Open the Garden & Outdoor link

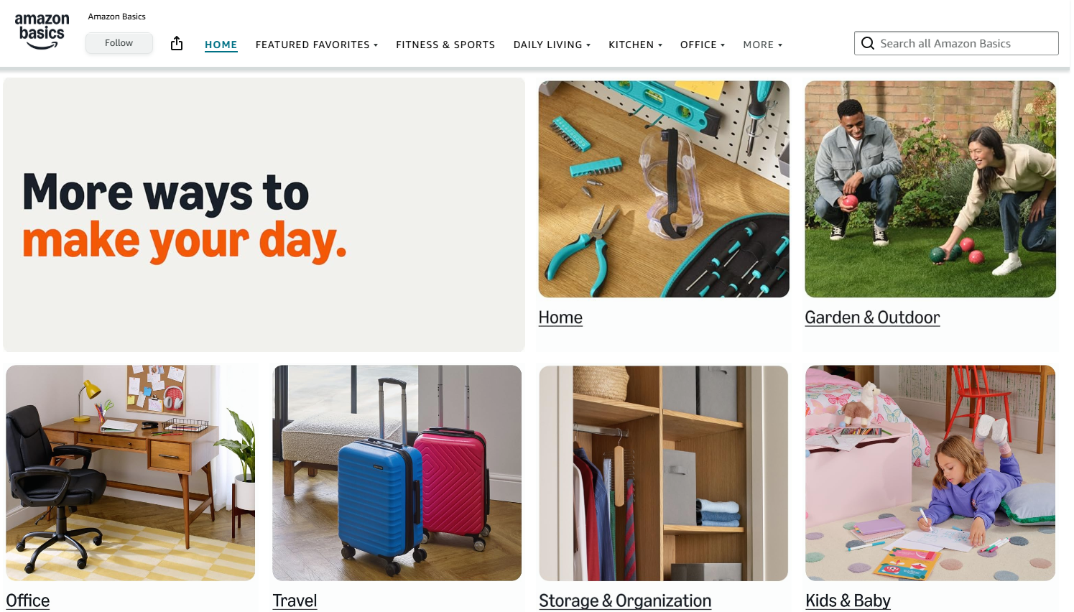(872, 317)
